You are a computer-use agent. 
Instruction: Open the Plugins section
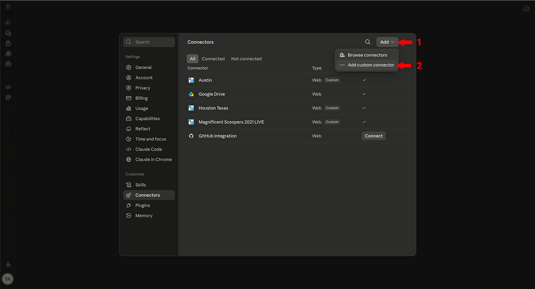coord(149,206)
